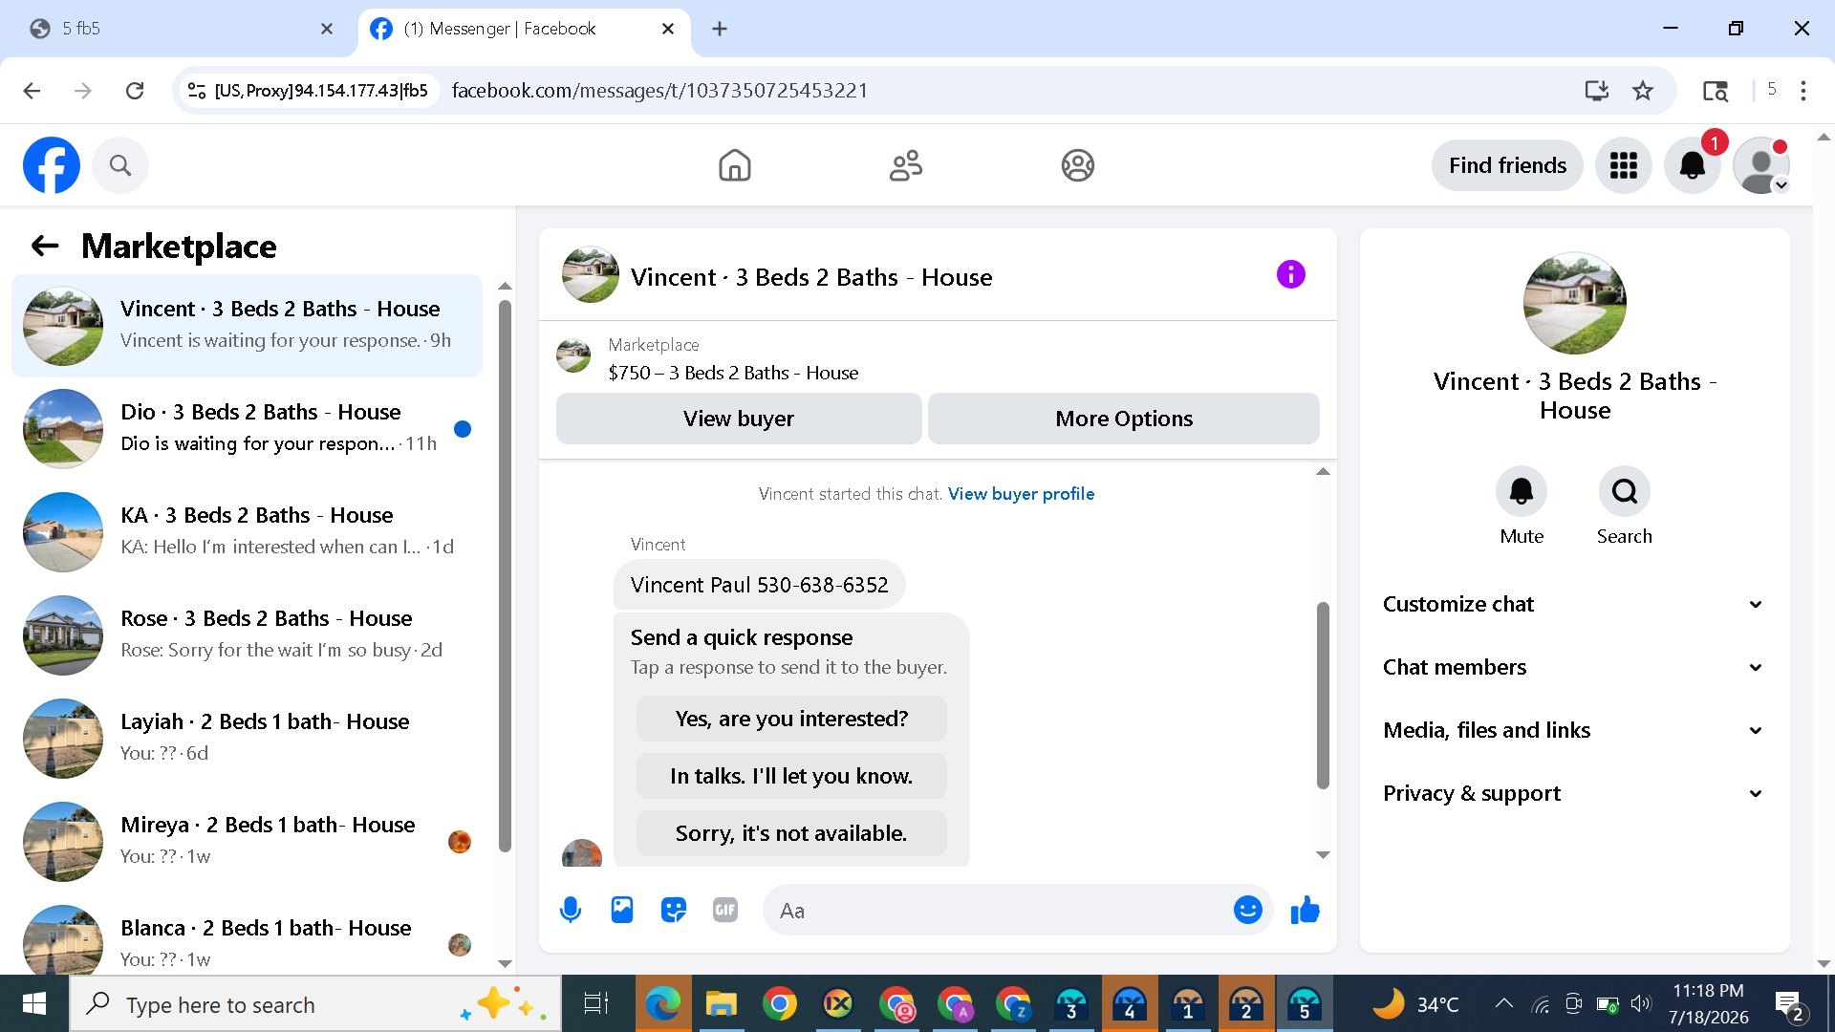Click the View buyer button

(x=739, y=419)
